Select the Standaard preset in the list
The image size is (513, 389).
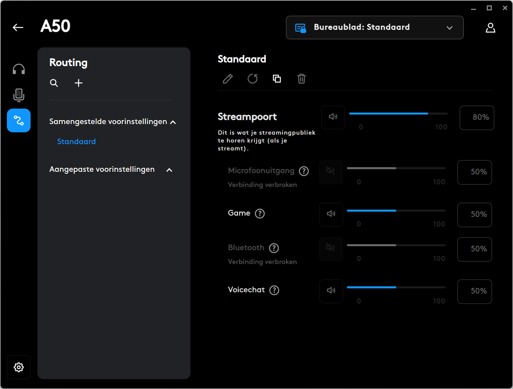(77, 142)
